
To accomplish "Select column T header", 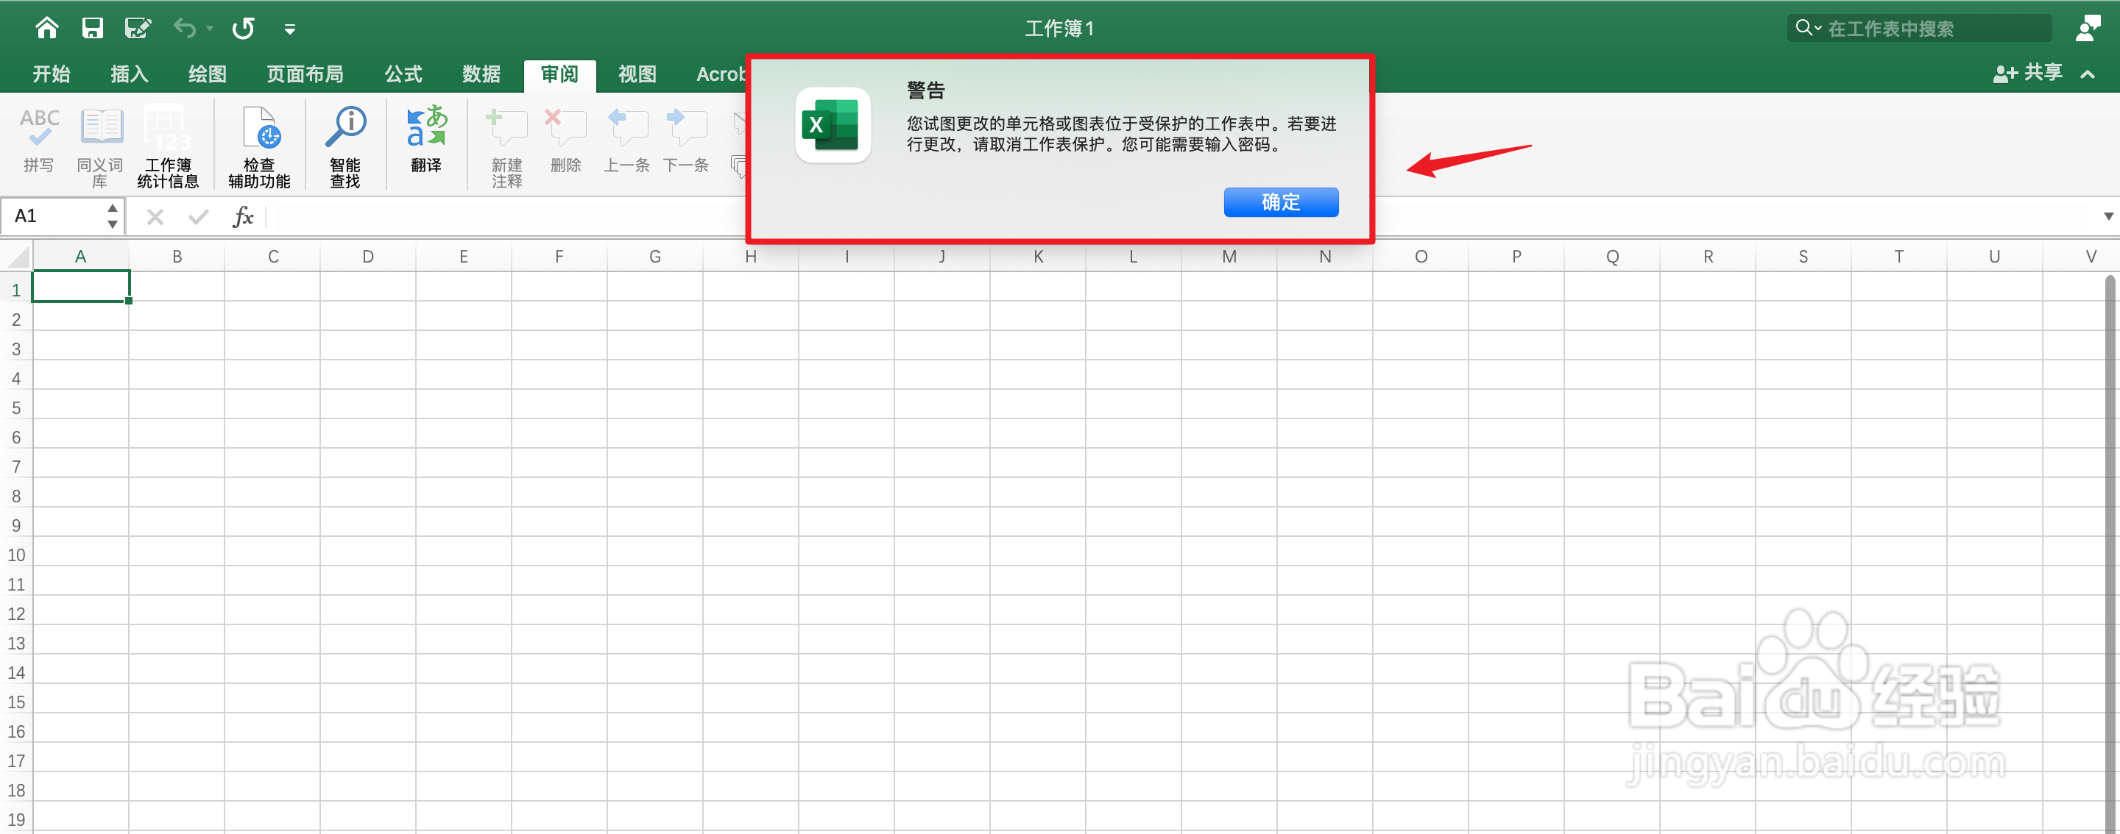I will tap(1898, 257).
